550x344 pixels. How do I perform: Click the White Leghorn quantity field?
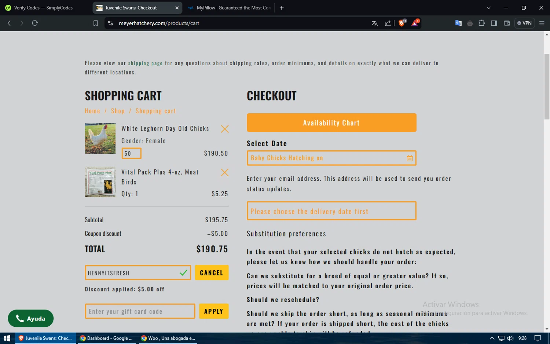point(131,153)
